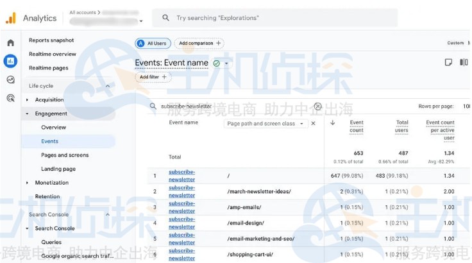Clear the subscribe-newsletter search text

(x=317, y=106)
